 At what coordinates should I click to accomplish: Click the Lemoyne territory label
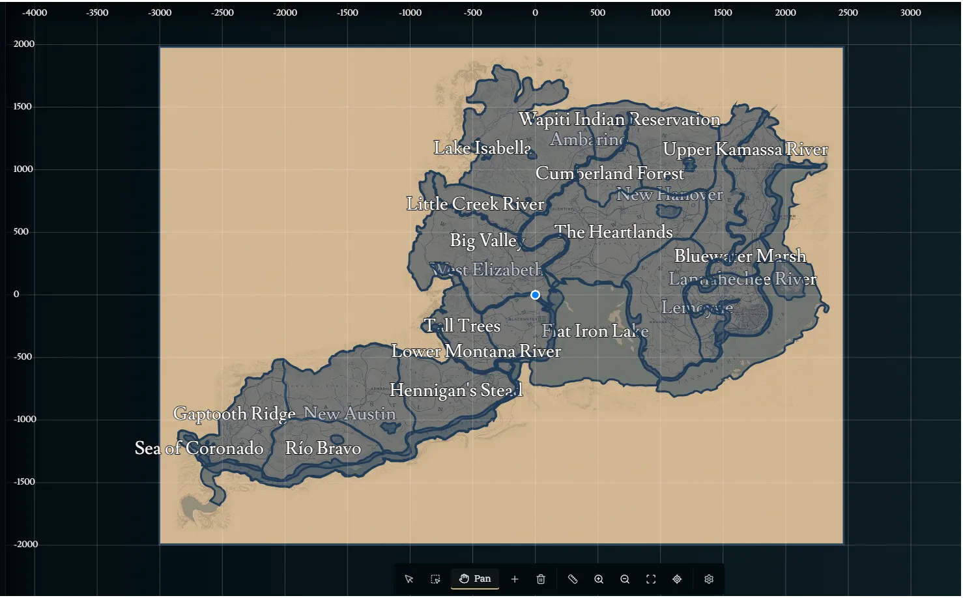pos(697,307)
